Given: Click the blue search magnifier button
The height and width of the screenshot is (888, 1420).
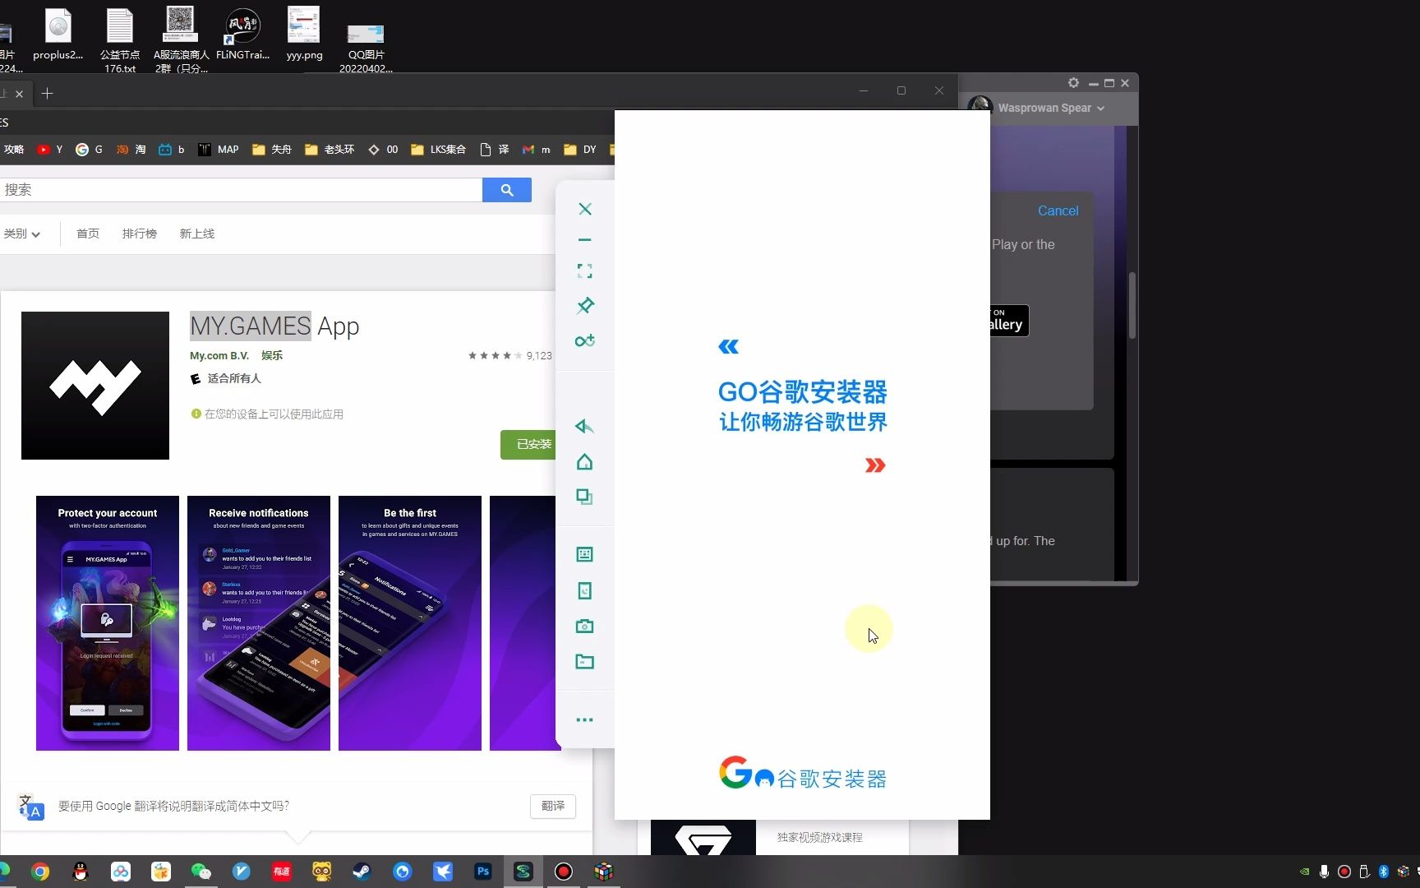Looking at the screenshot, I should [x=507, y=190].
